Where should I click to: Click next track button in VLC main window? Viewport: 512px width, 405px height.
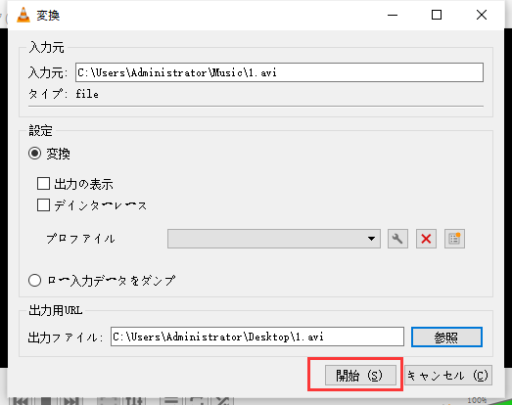(x=70, y=401)
